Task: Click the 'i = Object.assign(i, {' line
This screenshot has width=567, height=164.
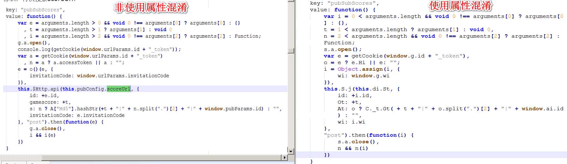Action: (x=362, y=69)
